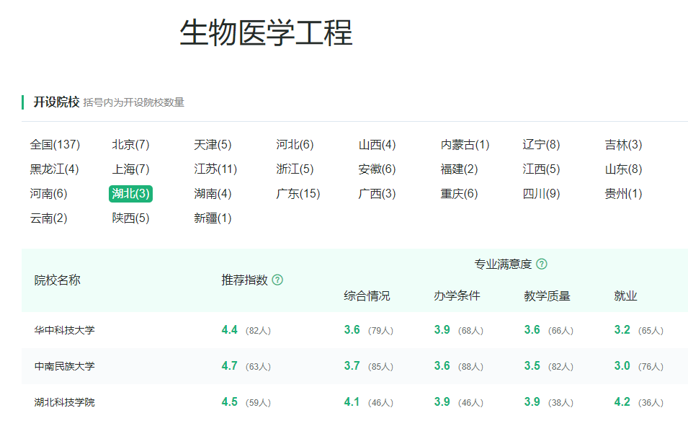Screen dimensions: 688x431
Task: Open 华中科技大学 school link
Action: pos(64,330)
